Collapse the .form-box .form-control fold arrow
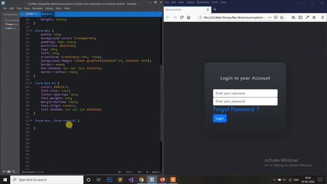The image size is (327, 184). click(x=31, y=121)
